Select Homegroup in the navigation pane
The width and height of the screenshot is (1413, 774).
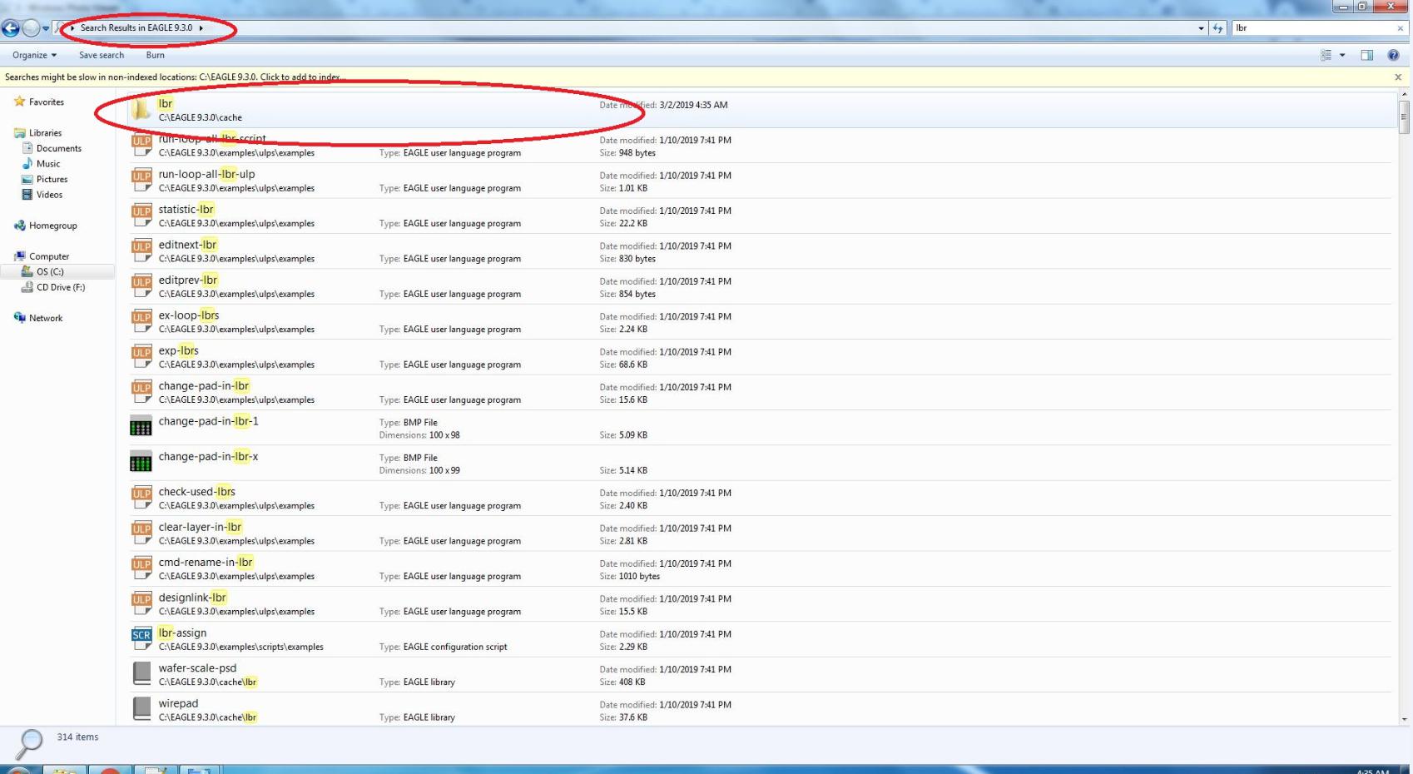52,226
